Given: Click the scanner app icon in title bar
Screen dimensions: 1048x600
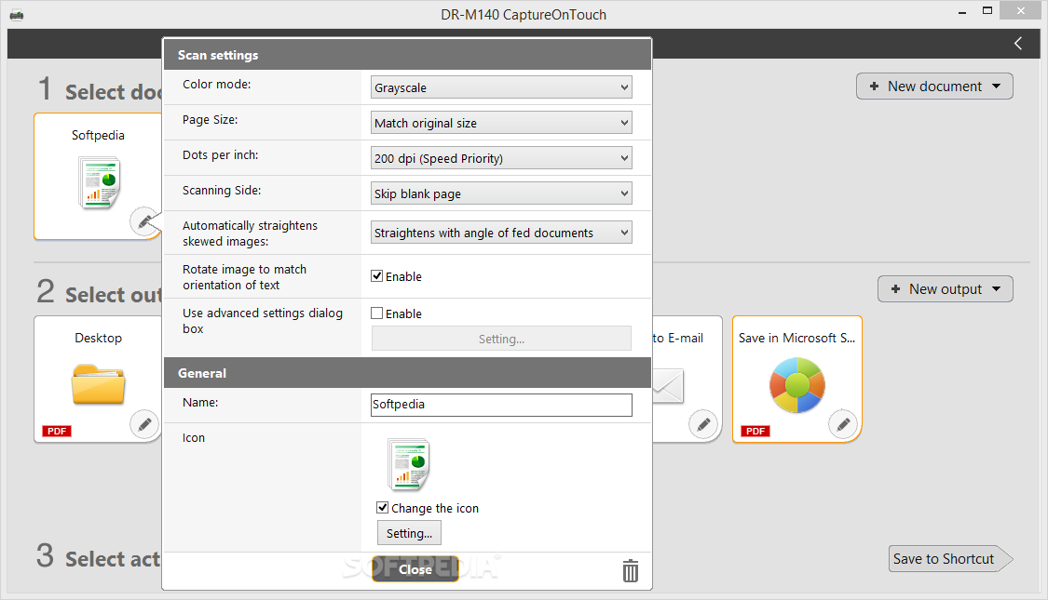Looking at the screenshot, I should pyautogui.click(x=17, y=15).
